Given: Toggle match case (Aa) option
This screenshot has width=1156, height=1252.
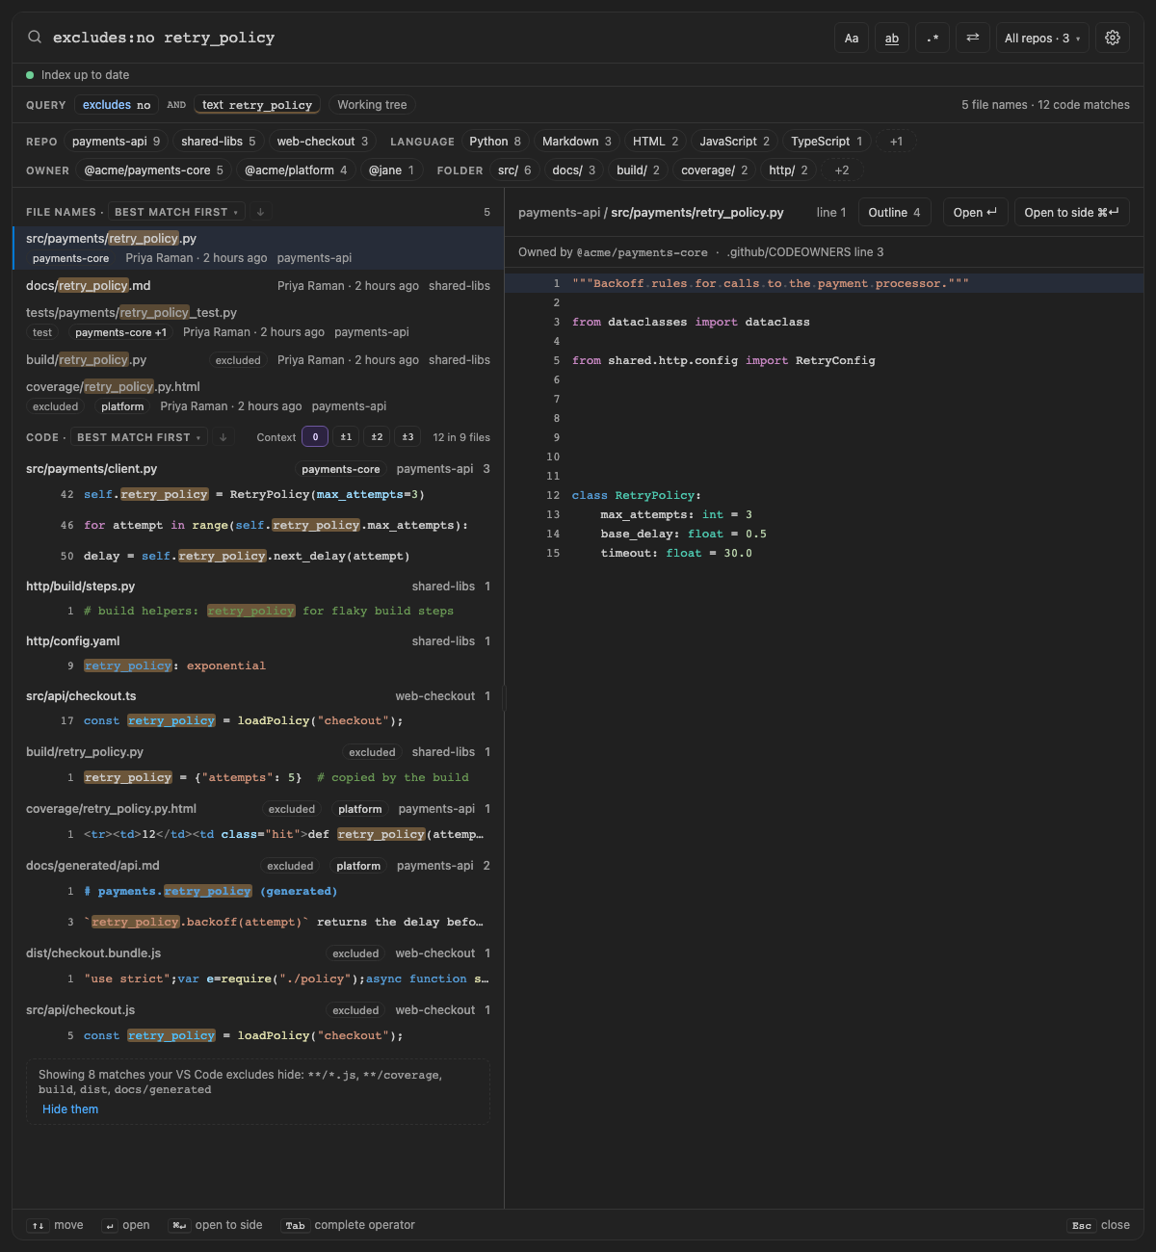Looking at the screenshot, I should pyautogui.click(x=852, y=38).
